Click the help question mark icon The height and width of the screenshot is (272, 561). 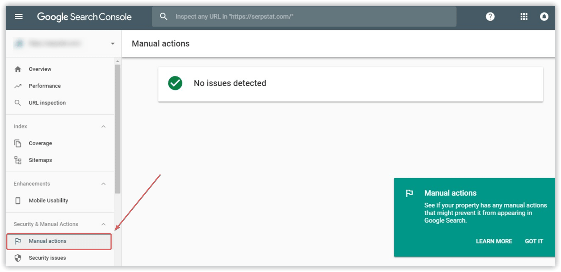click(x=490, y=17)
